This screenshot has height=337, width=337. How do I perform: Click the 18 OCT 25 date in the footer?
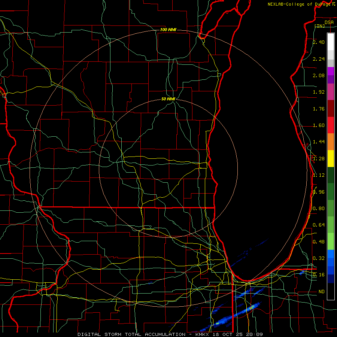point(228,334)
